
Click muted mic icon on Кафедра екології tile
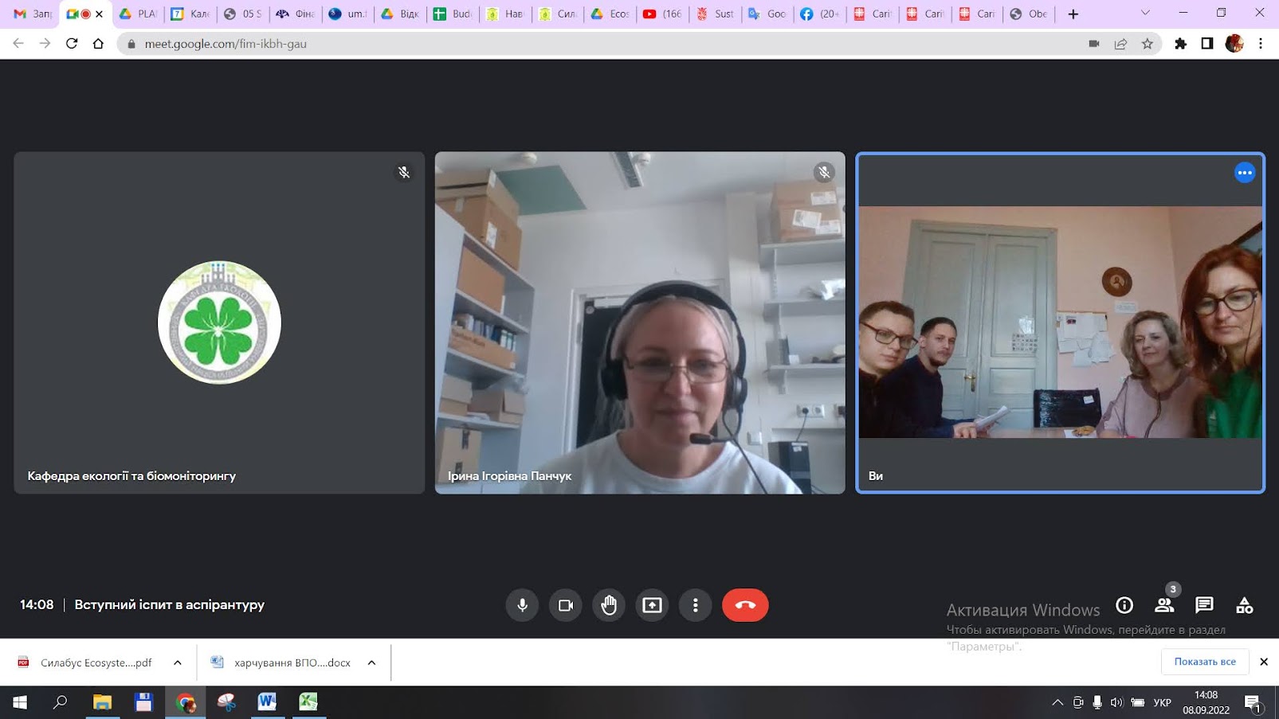[x=404, y=173]
